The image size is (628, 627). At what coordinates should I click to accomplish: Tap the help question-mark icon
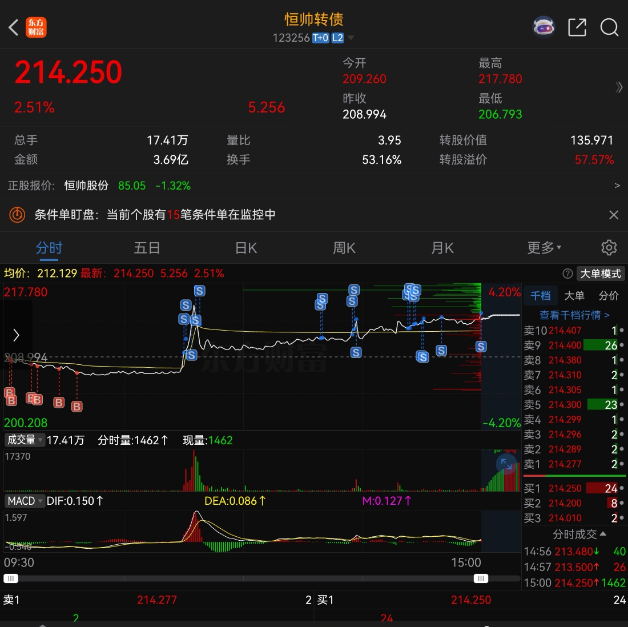point(567,274)
